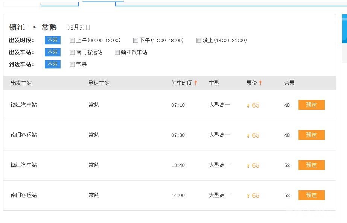Screen dimensions: 347x223
Task: Click destination 常熟 in the 07:10 row
Action: [x=94, y=105]
